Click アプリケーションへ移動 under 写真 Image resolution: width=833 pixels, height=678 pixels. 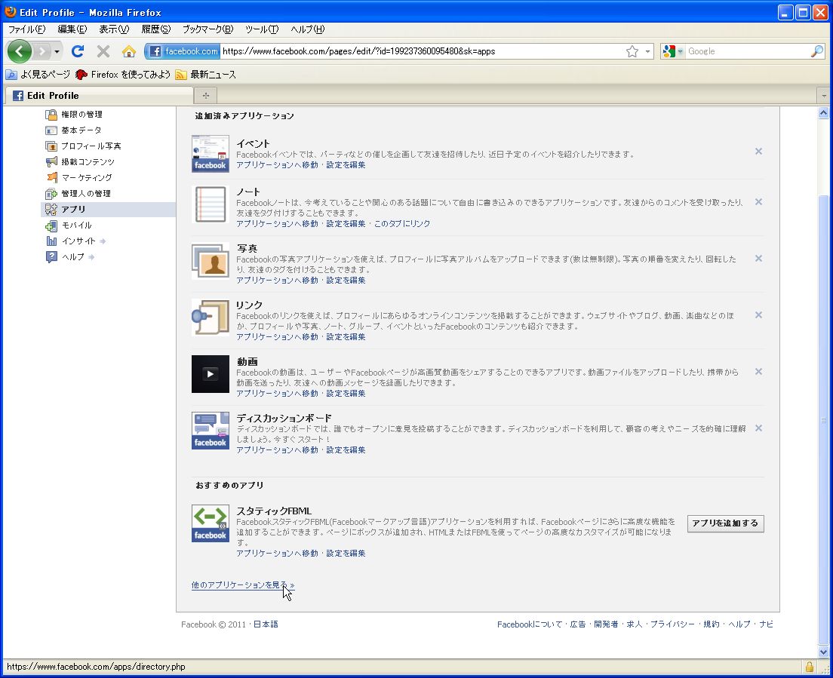coord(277,281)
